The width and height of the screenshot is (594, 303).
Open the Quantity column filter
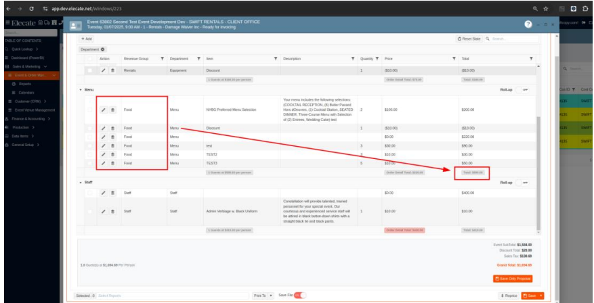point(377,59)
